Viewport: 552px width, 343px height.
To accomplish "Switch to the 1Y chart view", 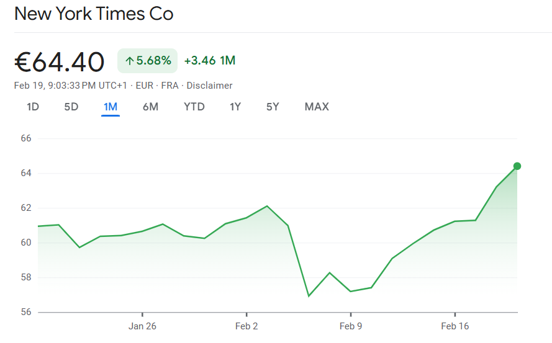I will click(x=235, y=107).
